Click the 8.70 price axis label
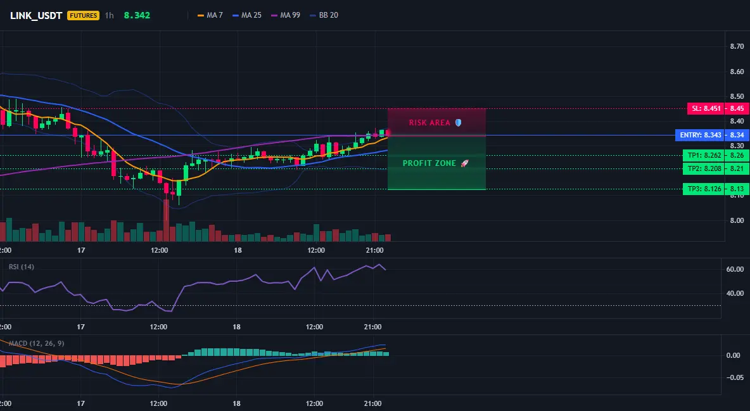This screenshot has height=411, width=750. pyautogui.click(x=737, y=46)
